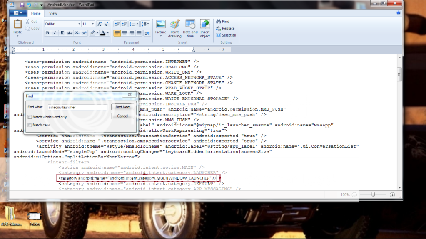
Task: Copy the selected text
Action: click(32, 29)
